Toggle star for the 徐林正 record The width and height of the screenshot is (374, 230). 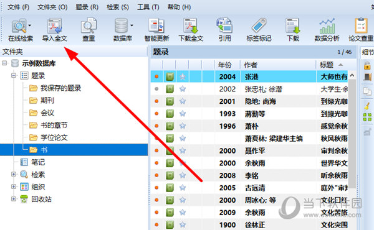click(x=183, y=225)
